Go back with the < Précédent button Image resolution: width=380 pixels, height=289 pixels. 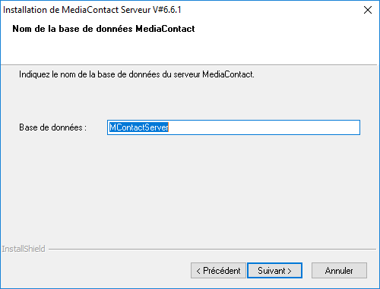tap(218, 271)
